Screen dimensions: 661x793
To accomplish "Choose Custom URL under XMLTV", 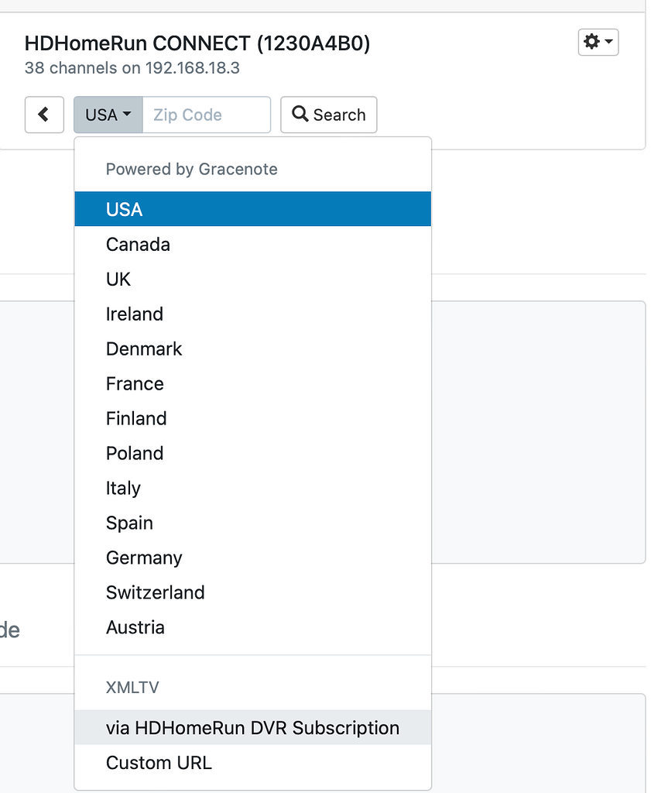I will 159,763.
